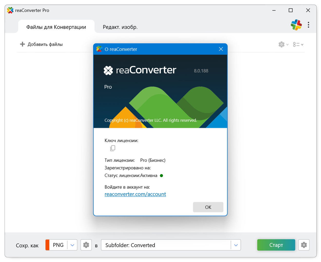Copy the license key using the copy icon

(x=113, y=148)
